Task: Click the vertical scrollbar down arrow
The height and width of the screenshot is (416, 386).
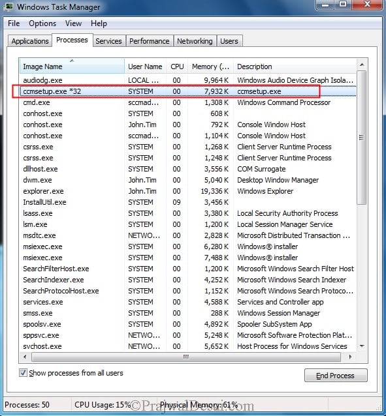Action: tap(362, 346)
